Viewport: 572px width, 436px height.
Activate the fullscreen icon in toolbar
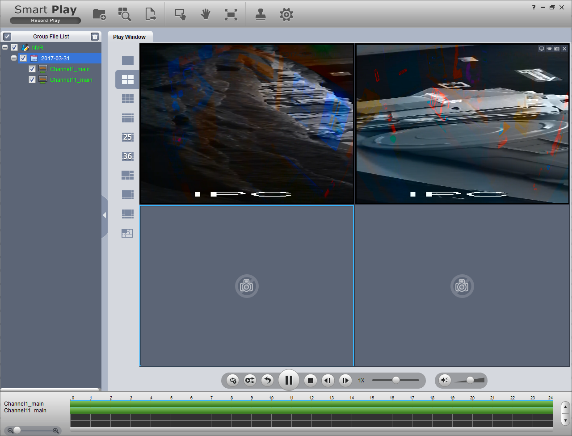[231, 14]
